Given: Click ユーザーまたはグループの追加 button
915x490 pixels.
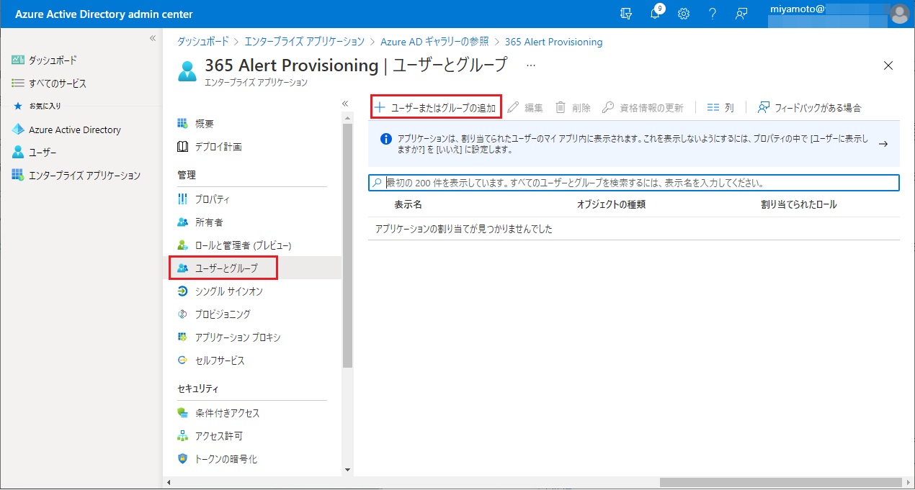Looking at the screenshot, I should [435, 108].
